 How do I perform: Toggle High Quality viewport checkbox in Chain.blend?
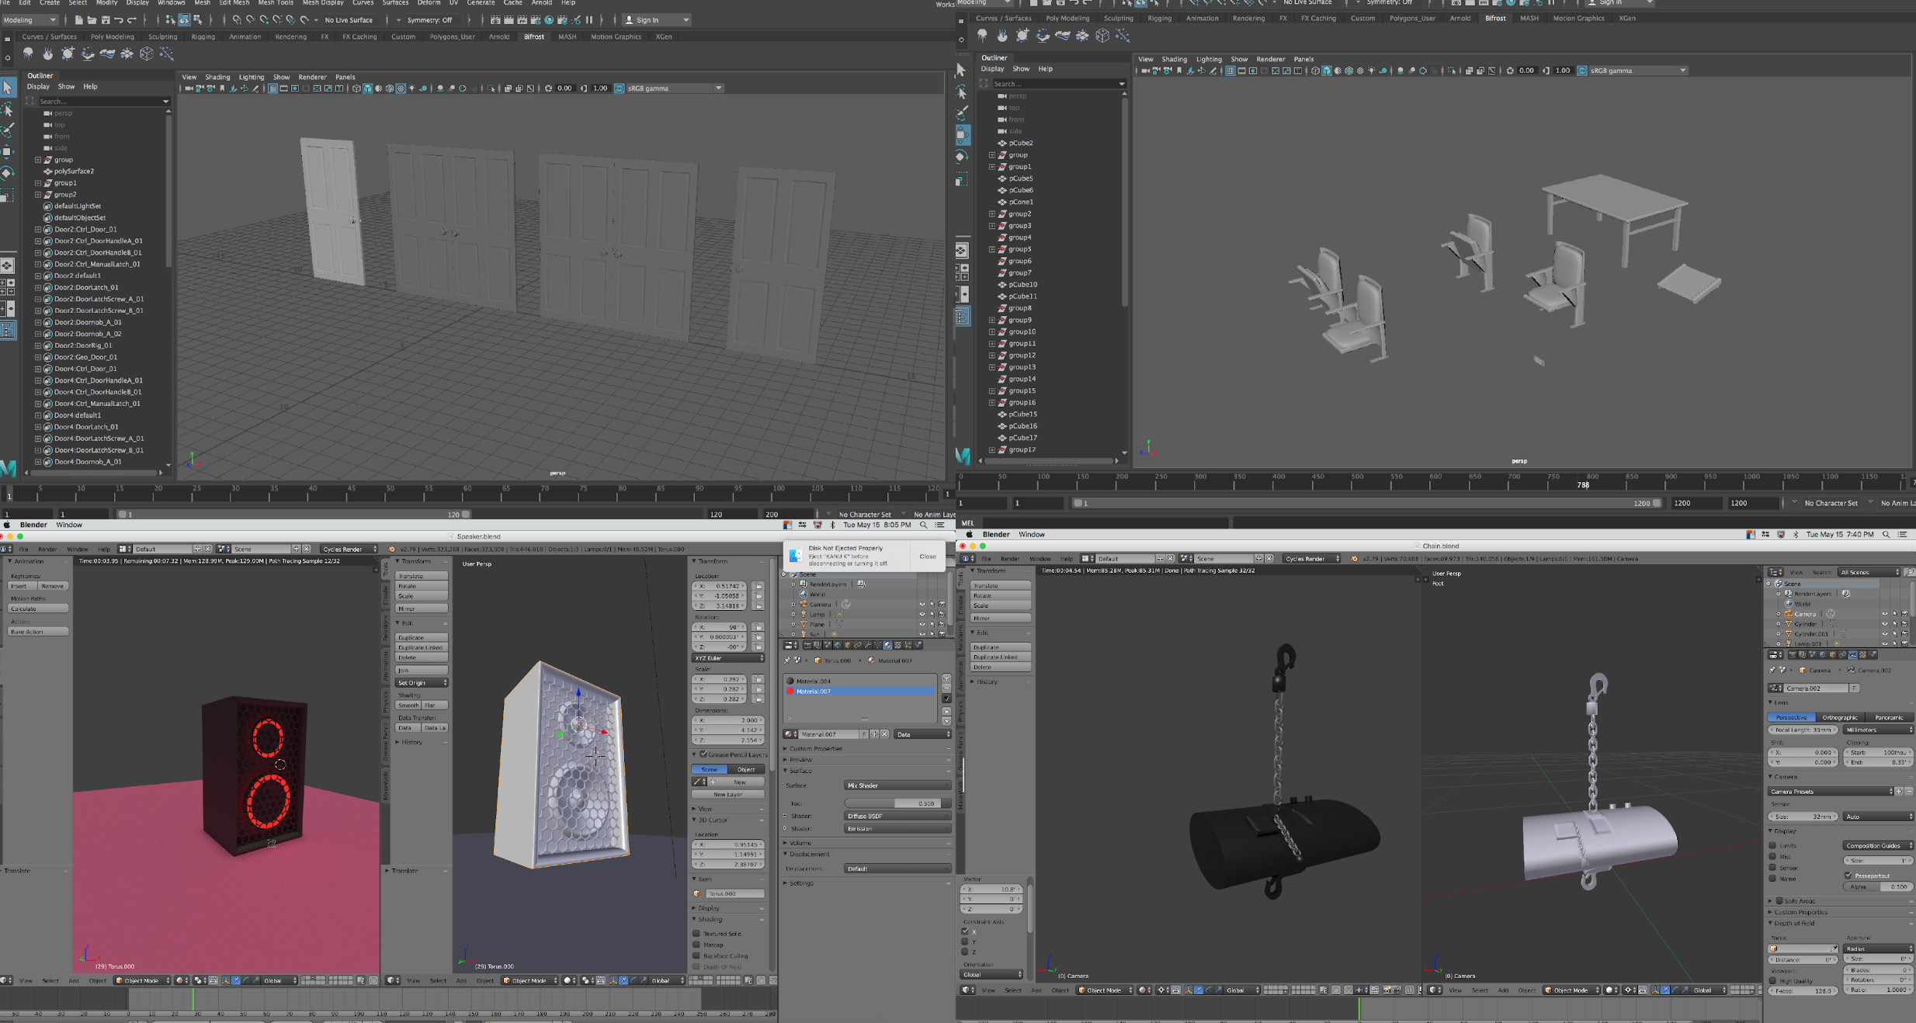(x=1772, y=981)
